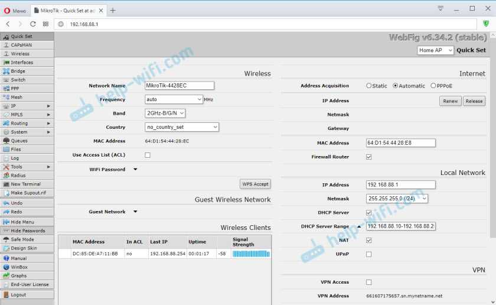The width and height of the screenshot is (496, 305).
Task: Enable Use Access List (ACL) checkbox
Action: 148,155
